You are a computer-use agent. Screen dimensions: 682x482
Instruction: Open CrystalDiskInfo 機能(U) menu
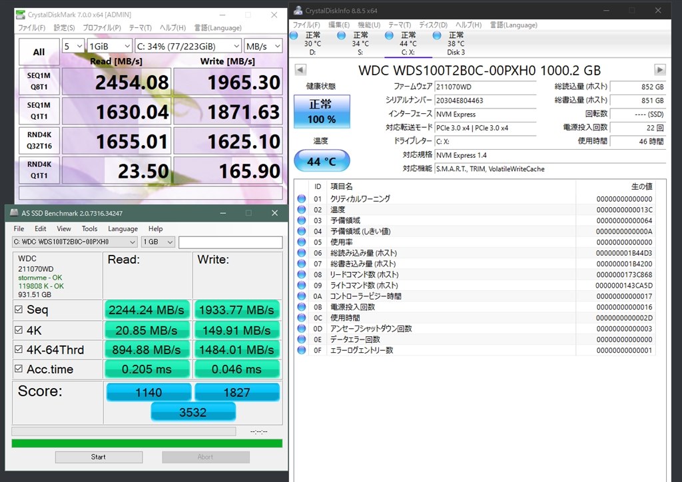click(369, 25)
